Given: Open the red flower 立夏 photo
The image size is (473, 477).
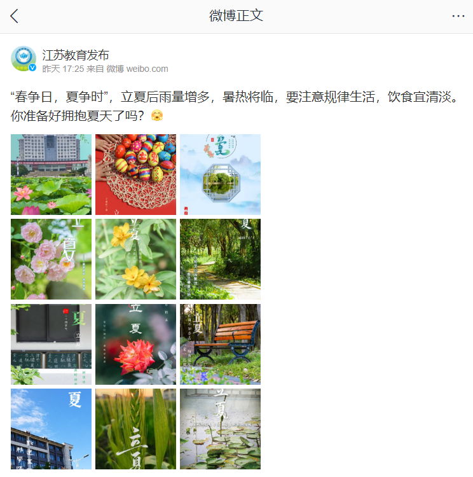Looking at the screenshot, I should (x=135, y=344).
